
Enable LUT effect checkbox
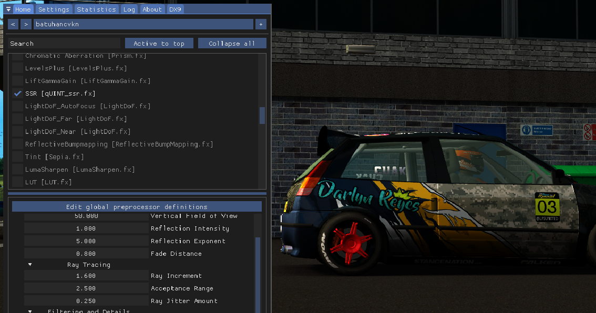[17, 182]
